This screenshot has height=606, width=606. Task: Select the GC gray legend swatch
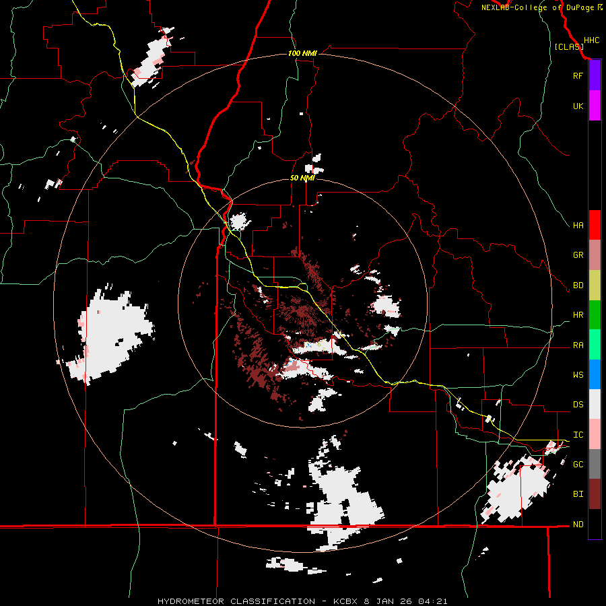(595, 464)
